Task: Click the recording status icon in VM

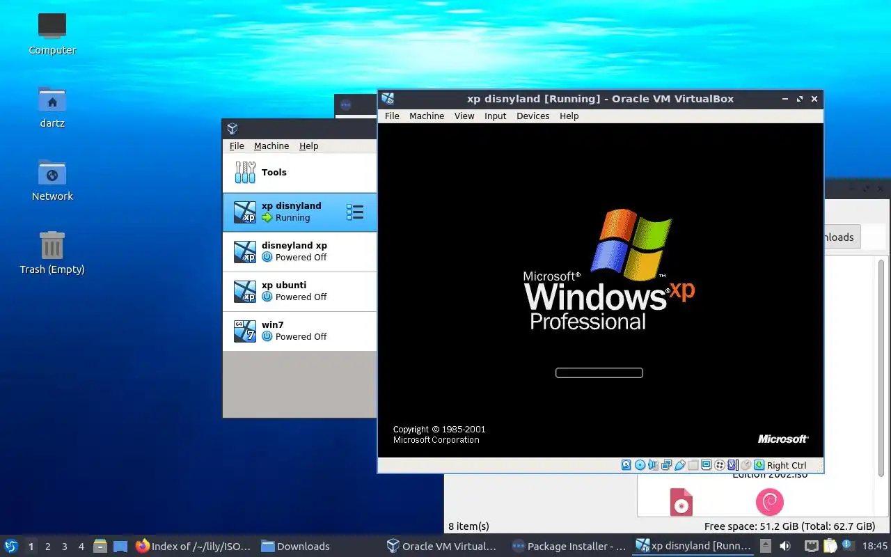Action: [x=719, y=465]
